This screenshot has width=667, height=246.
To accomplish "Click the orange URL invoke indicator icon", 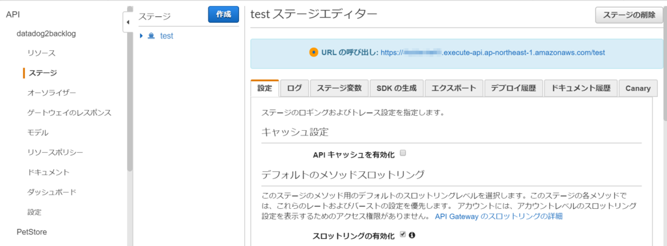I will (x=314, y=53).
